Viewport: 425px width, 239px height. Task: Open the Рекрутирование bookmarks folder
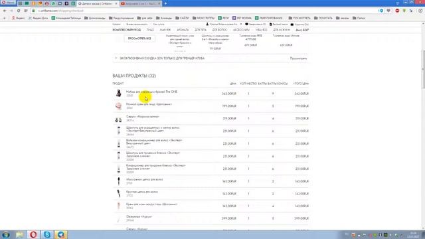[122, 18]
